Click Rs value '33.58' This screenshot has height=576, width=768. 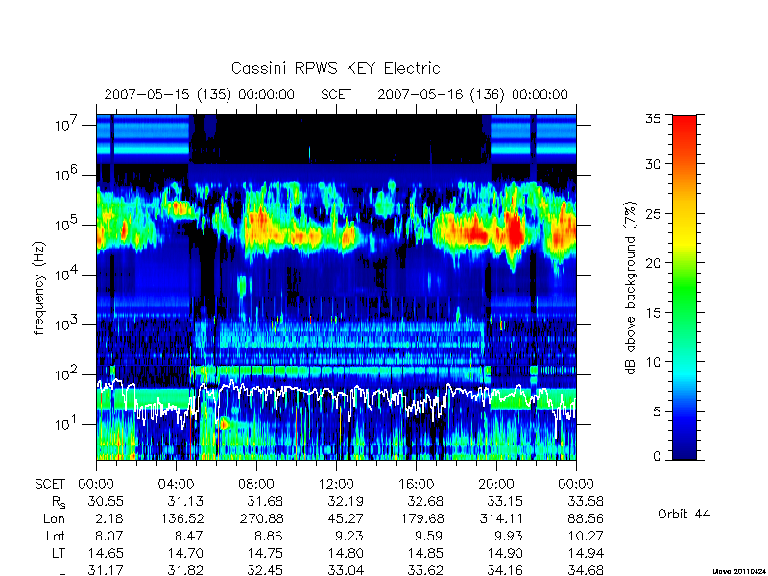[x=586, y=501]
